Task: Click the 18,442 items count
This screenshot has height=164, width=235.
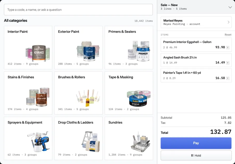Action: tap(144, 21)
